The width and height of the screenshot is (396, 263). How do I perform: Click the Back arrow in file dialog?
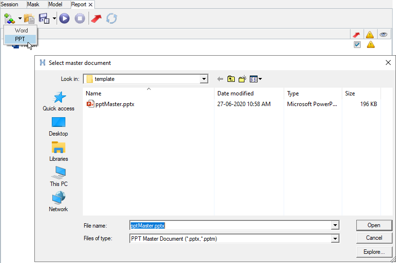tap(220, 79)
